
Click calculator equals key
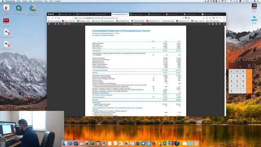tap(249, 91)
